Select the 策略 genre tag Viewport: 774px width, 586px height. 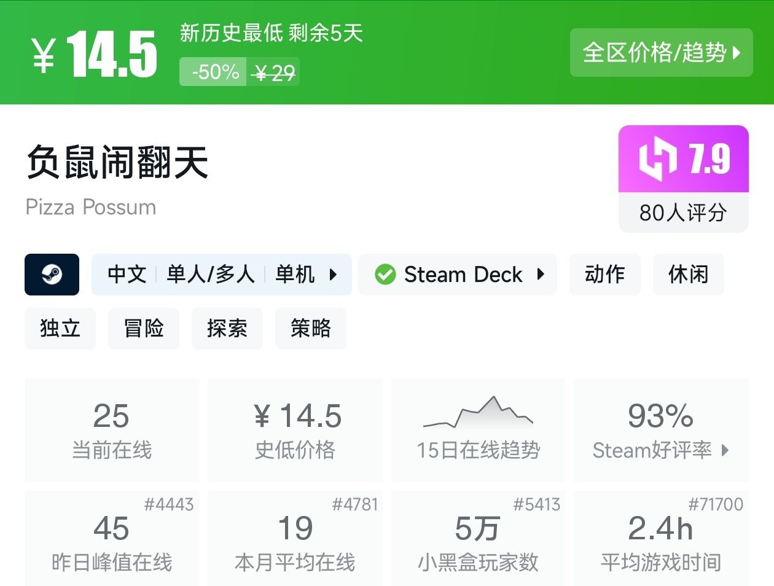pos(311,329)
